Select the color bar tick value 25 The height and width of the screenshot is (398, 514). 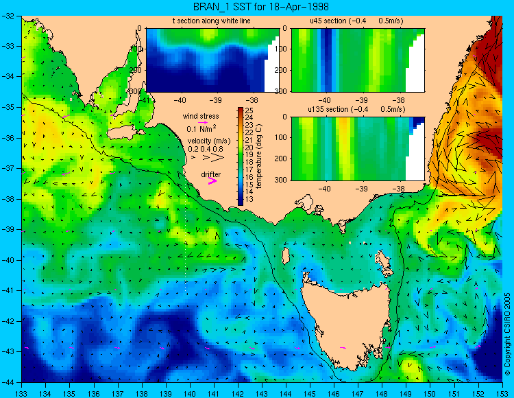(x=249, y=110)
